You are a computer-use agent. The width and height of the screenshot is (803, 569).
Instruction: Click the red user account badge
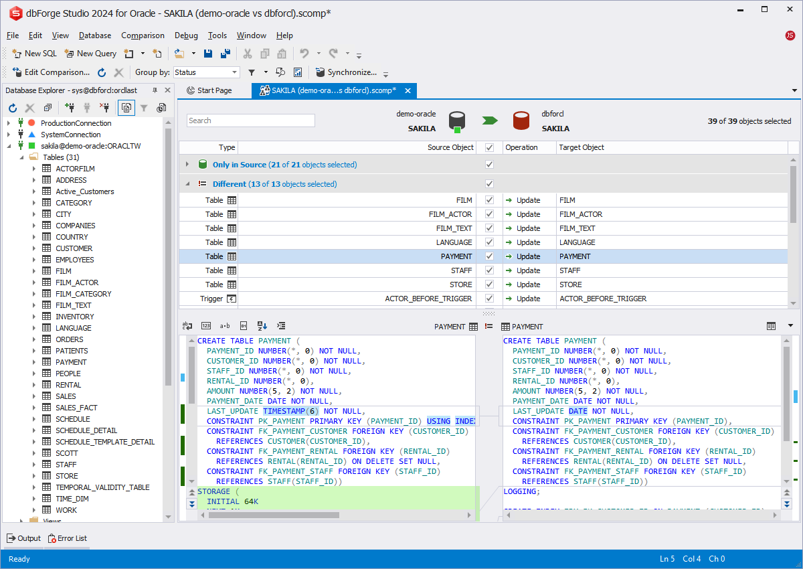click(x=790, y=35)
